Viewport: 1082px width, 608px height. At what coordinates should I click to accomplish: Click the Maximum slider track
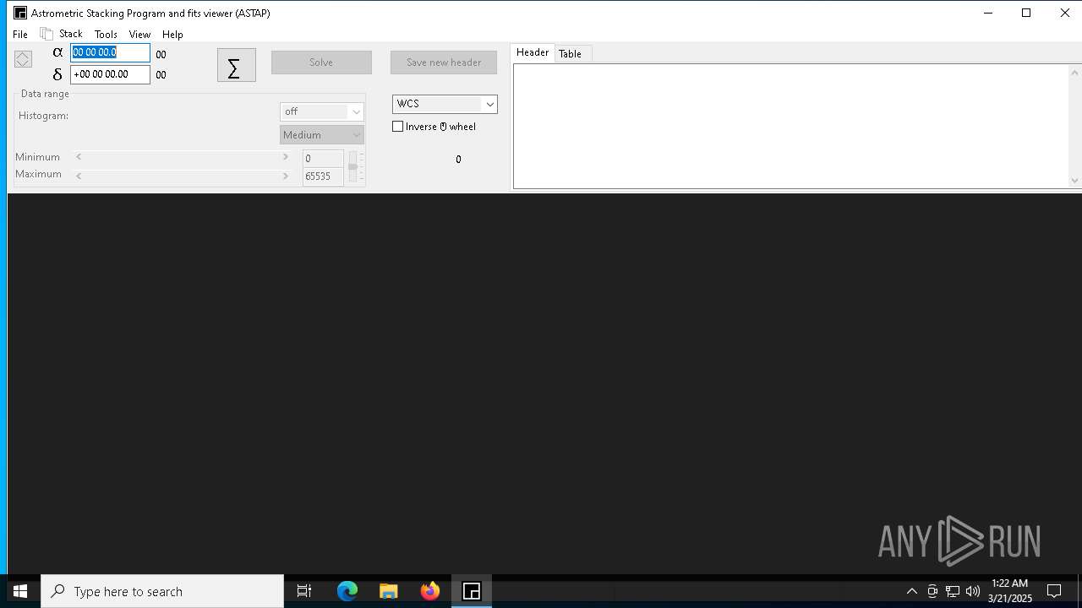182,176
